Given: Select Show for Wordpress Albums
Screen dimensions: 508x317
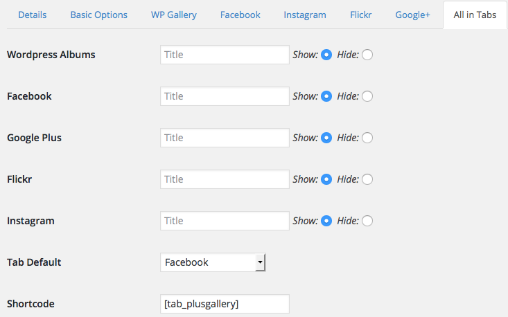Looking at the screenshot, I should tap(326, 55).
